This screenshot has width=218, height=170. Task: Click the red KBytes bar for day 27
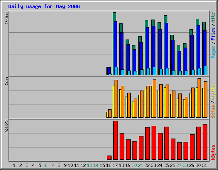tap(179, 151)
